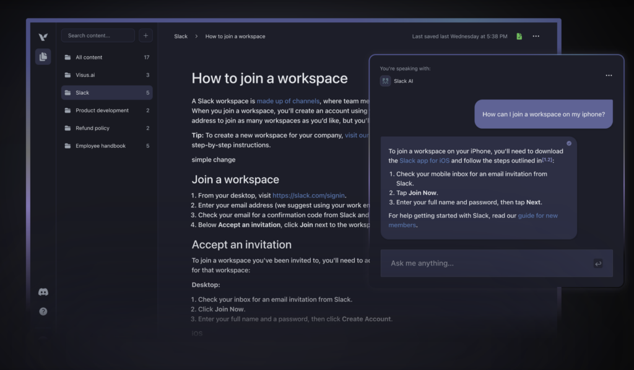Click the Search content field
Image resolution: width=634 pixels, height=370 pixels.
[x=98, y=36]
